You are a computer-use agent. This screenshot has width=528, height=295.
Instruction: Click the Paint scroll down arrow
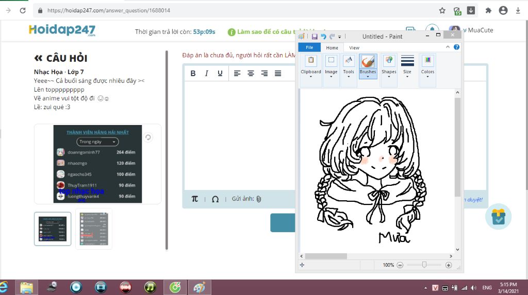click(457, 250)
